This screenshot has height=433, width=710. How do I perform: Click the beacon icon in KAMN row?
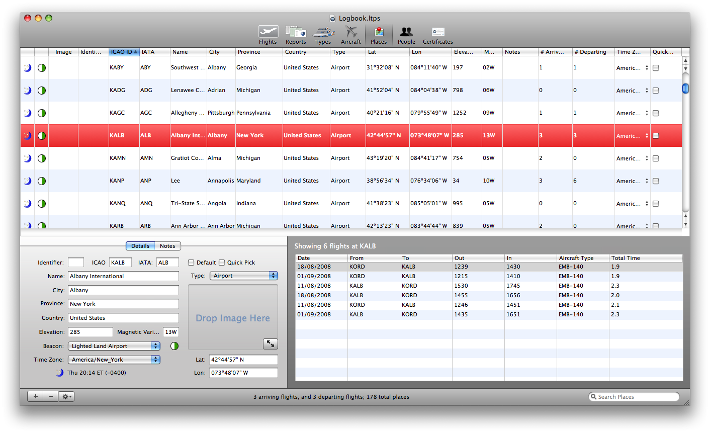click(x=42, y=158)
